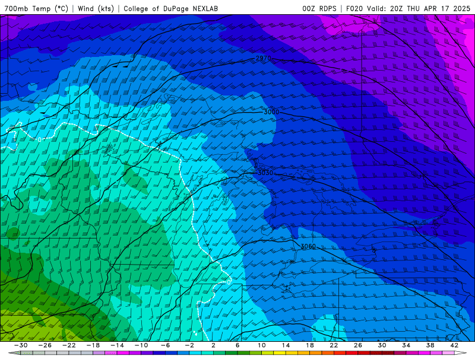The width and height of the screenshot is (475, 356).
Task: Click the -26 value on the color scale
Action: click(x=45, y=345)
